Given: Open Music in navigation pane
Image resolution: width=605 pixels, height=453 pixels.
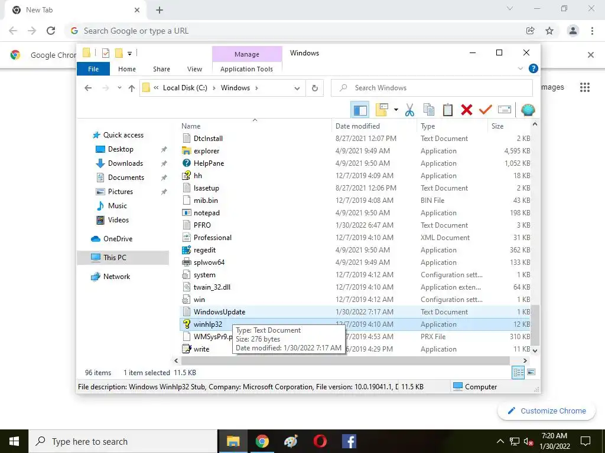Looking at the screenshot, I should (x=118, y=206).
